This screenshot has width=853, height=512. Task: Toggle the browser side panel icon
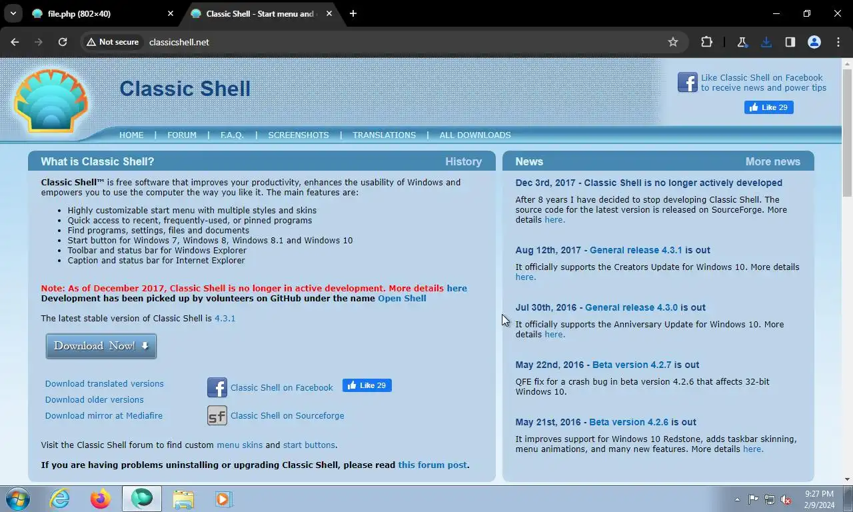pos(790,42)
